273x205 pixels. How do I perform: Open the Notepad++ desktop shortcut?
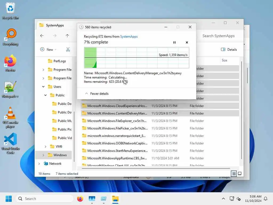pos(10,89)
